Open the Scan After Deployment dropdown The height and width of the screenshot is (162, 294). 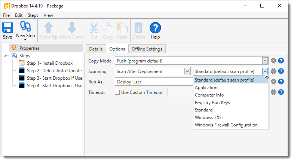point(187,71)
